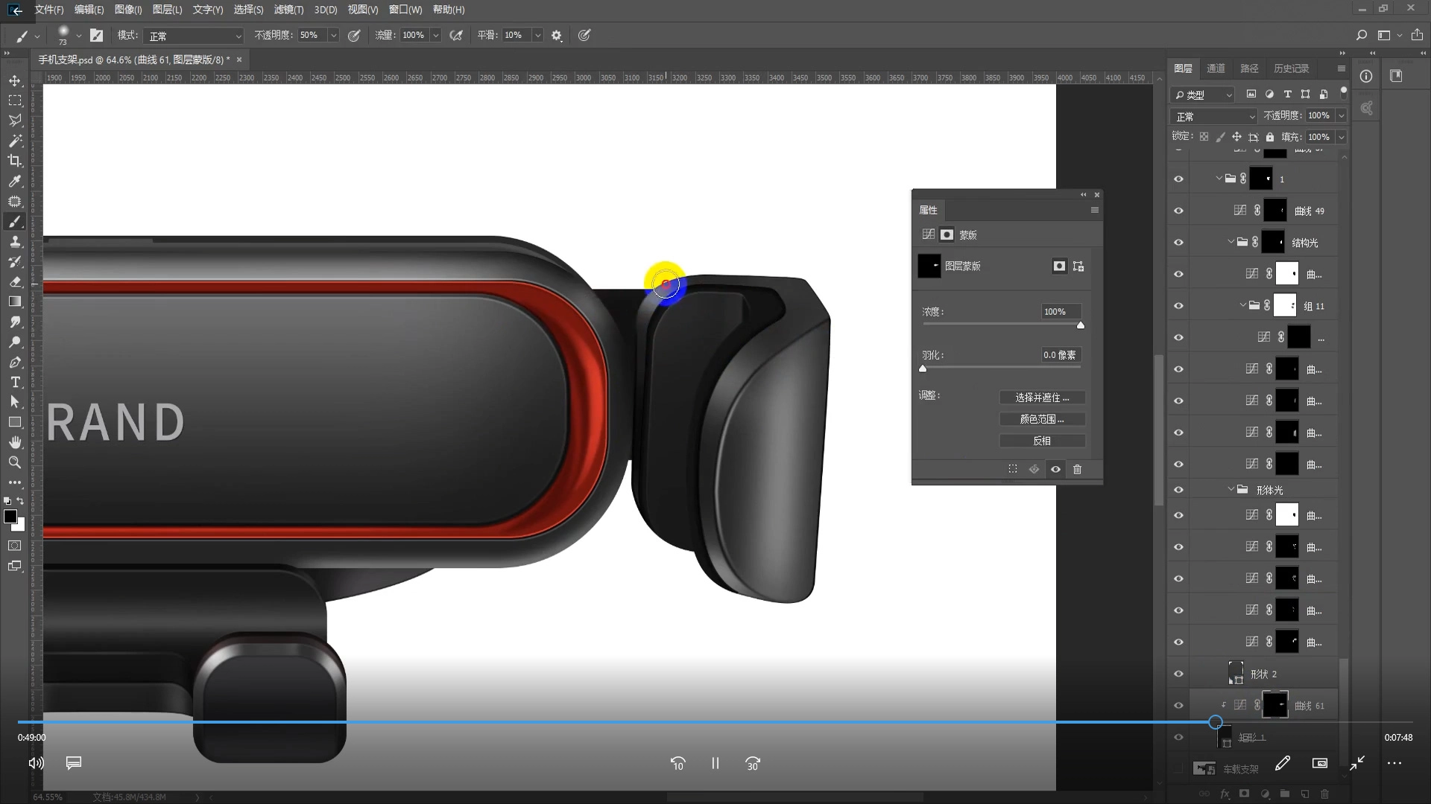Switch to the 通道 tab
Viewport: 1431px width, 804px height.
click(1216, 68)
